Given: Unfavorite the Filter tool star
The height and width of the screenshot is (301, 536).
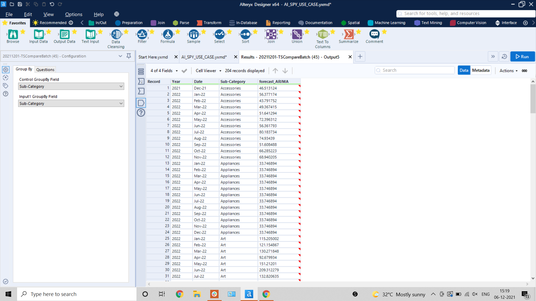Looking at the screenshot, I should click(x=152, y=31).
